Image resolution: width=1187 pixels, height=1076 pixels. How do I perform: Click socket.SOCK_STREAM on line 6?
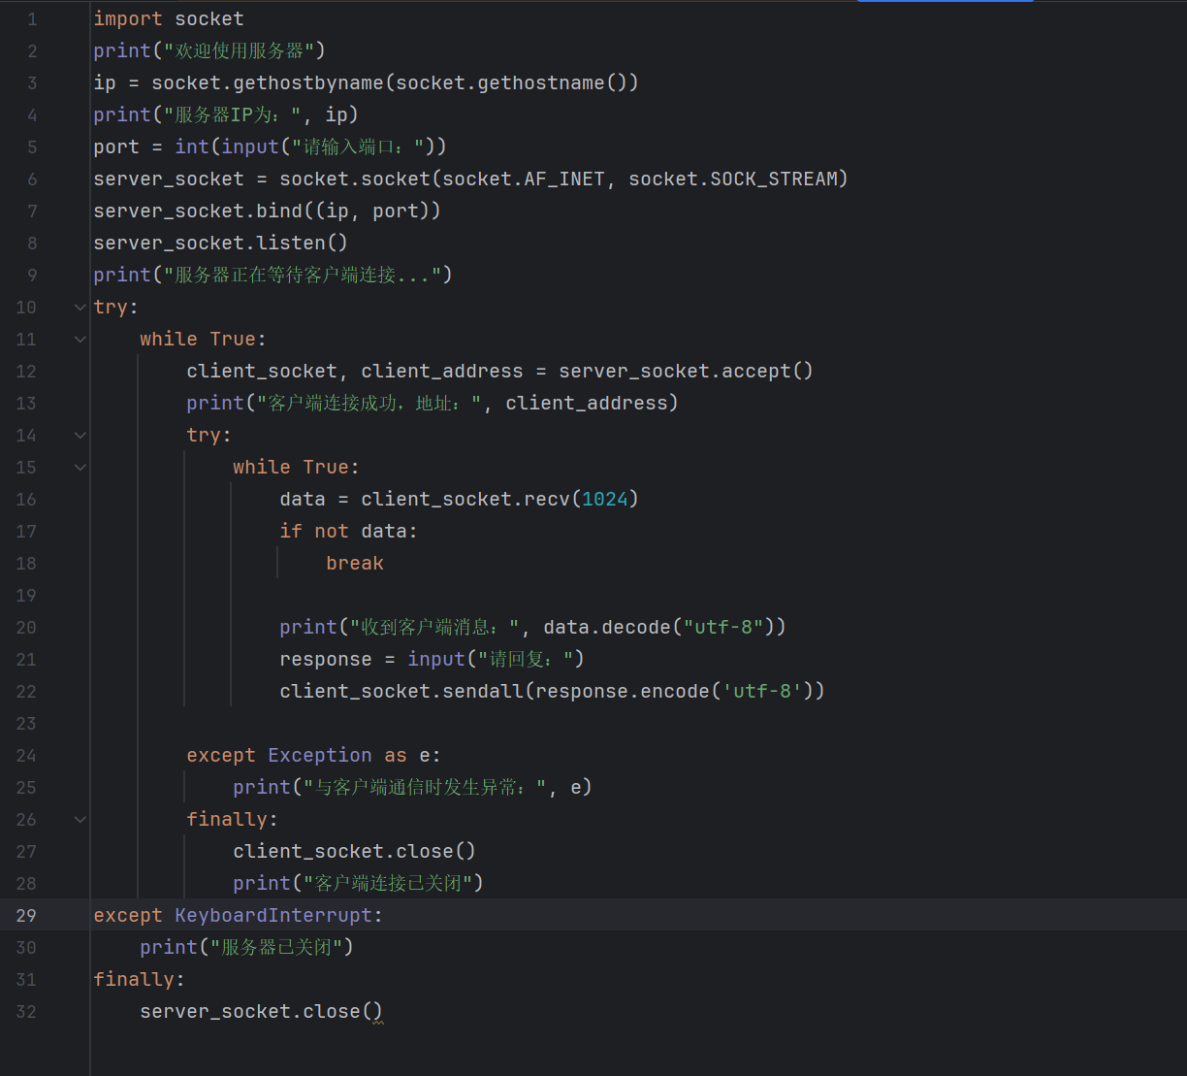pyautogui.click(x=733, y=179)
